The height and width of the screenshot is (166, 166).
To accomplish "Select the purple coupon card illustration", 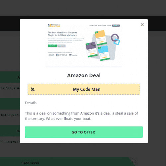I will pos(91,49).
